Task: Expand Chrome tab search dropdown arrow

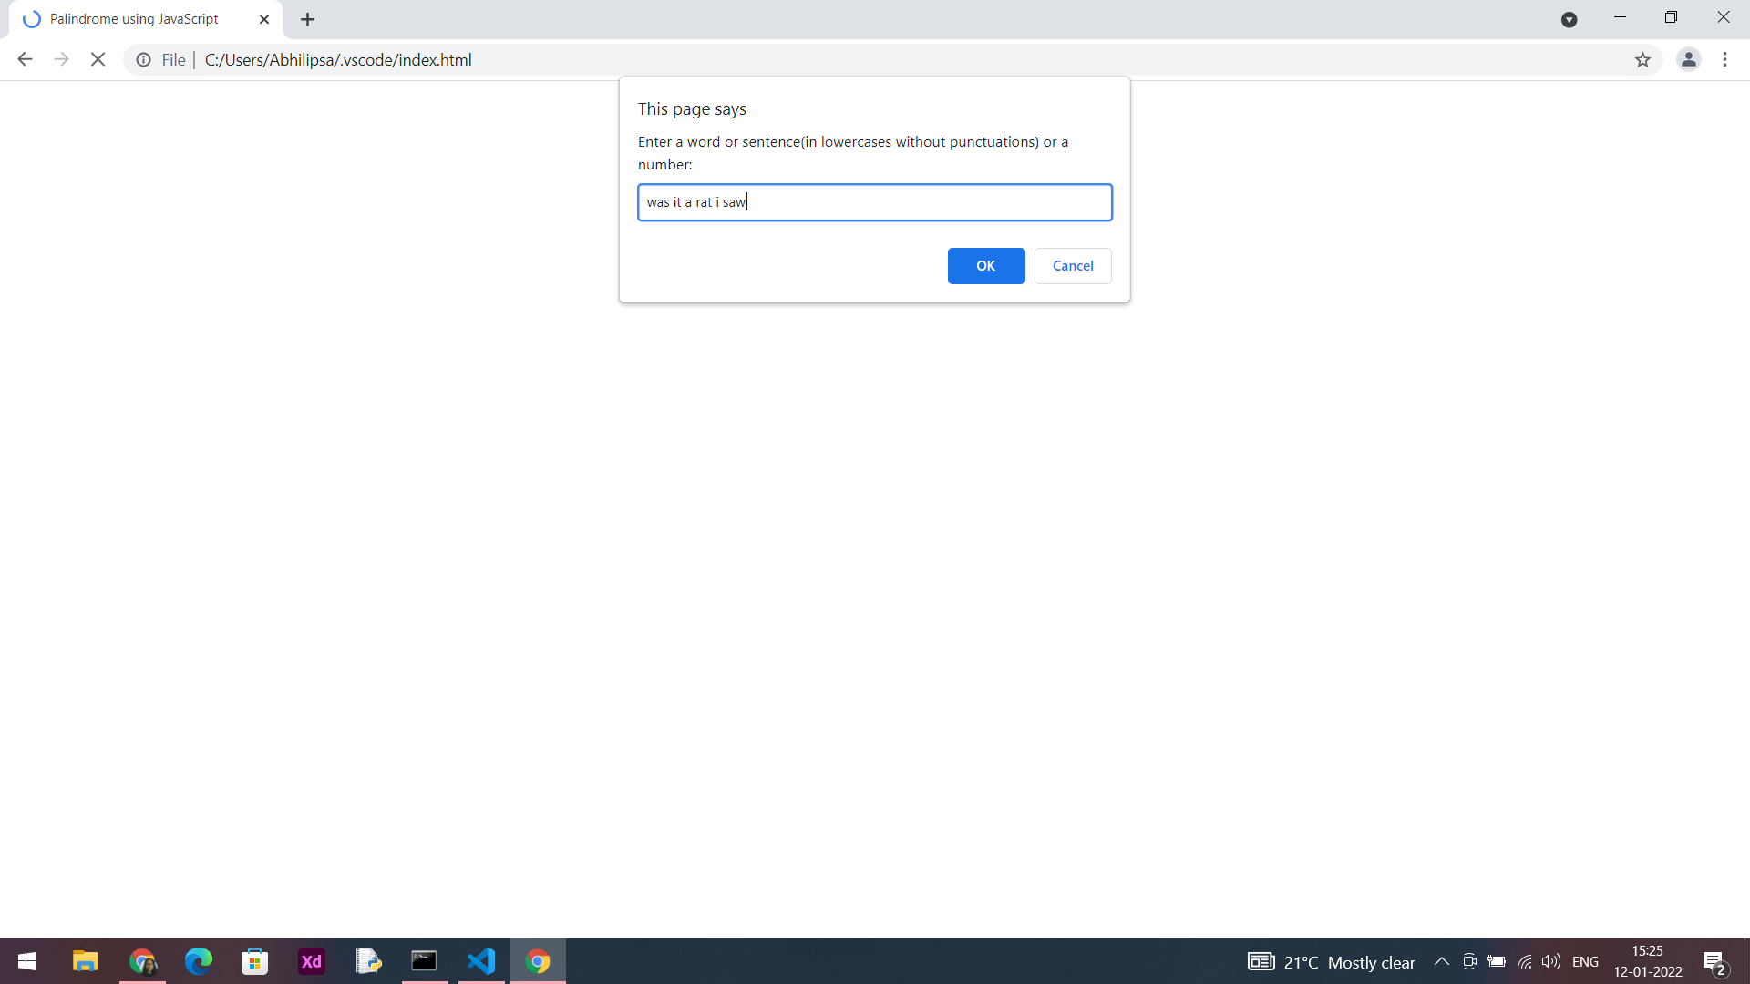Action: [1569, 19]
